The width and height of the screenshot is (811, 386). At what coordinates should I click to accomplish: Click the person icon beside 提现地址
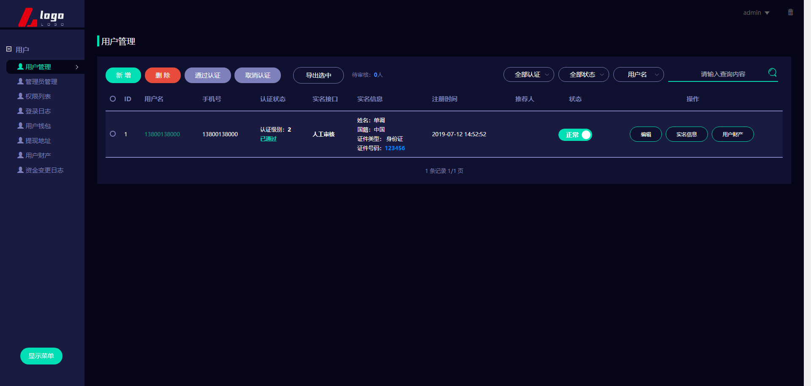tap(20, 140)
